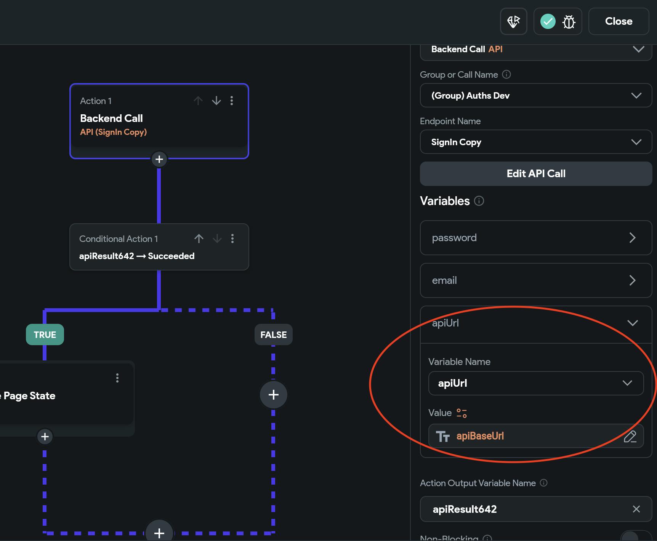The width and height of the screenshot is (657, 541).
Task: Click the AI pointer icon in top bar
Action: 513,21
